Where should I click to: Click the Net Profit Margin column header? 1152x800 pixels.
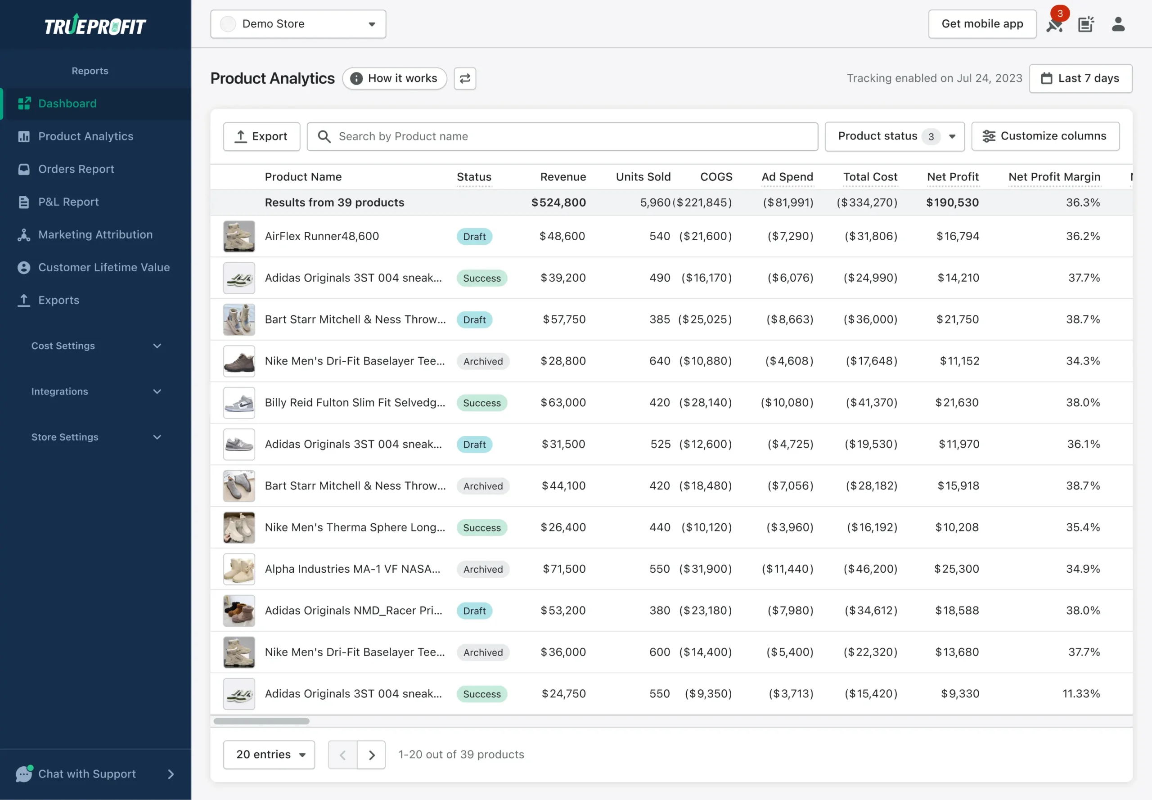click(x=1054, y=177)
